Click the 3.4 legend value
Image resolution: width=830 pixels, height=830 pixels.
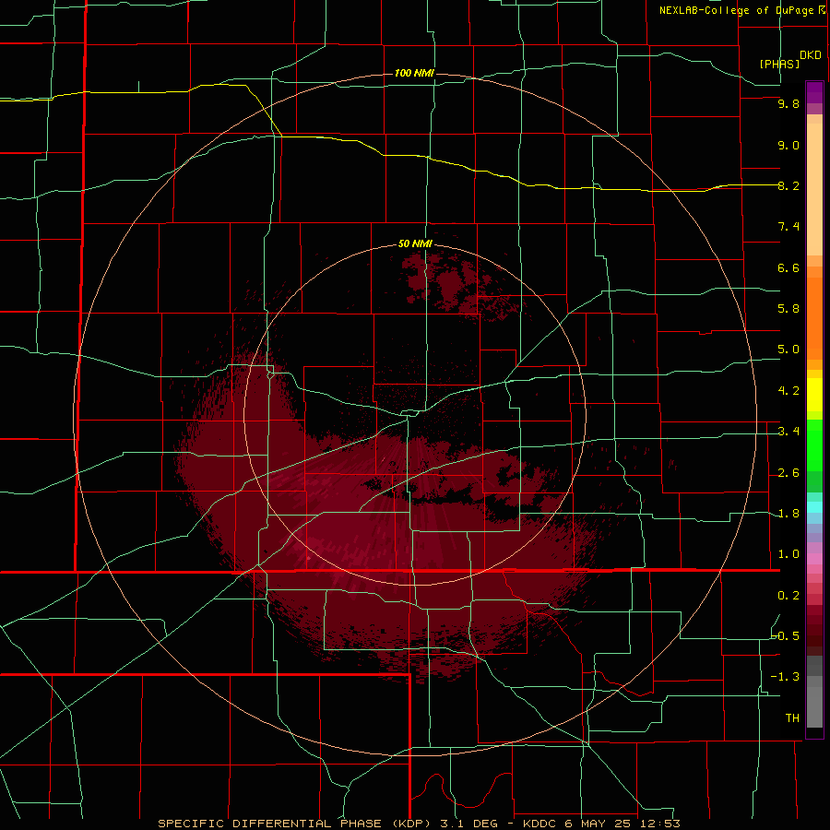pyautogui.click(x=788, y=432)
